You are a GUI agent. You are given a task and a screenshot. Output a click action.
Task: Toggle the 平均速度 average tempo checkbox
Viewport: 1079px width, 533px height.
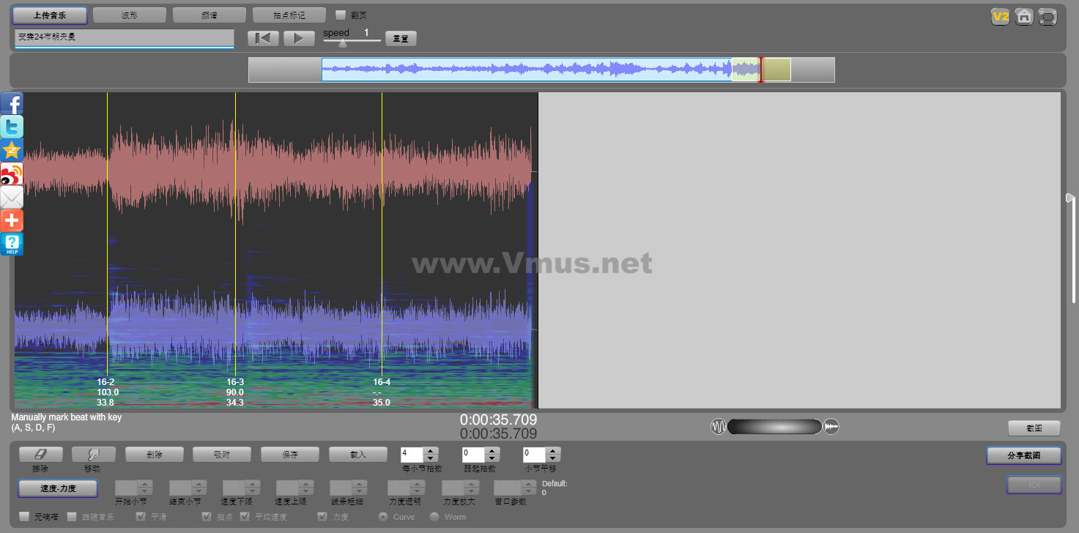click(x=245, y=517)
